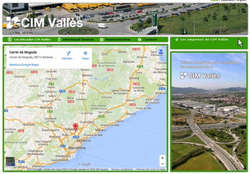250x174 pixels.
Task: Click Badalona label on the map
Action: pyautogui.click(x=83, y=141)
